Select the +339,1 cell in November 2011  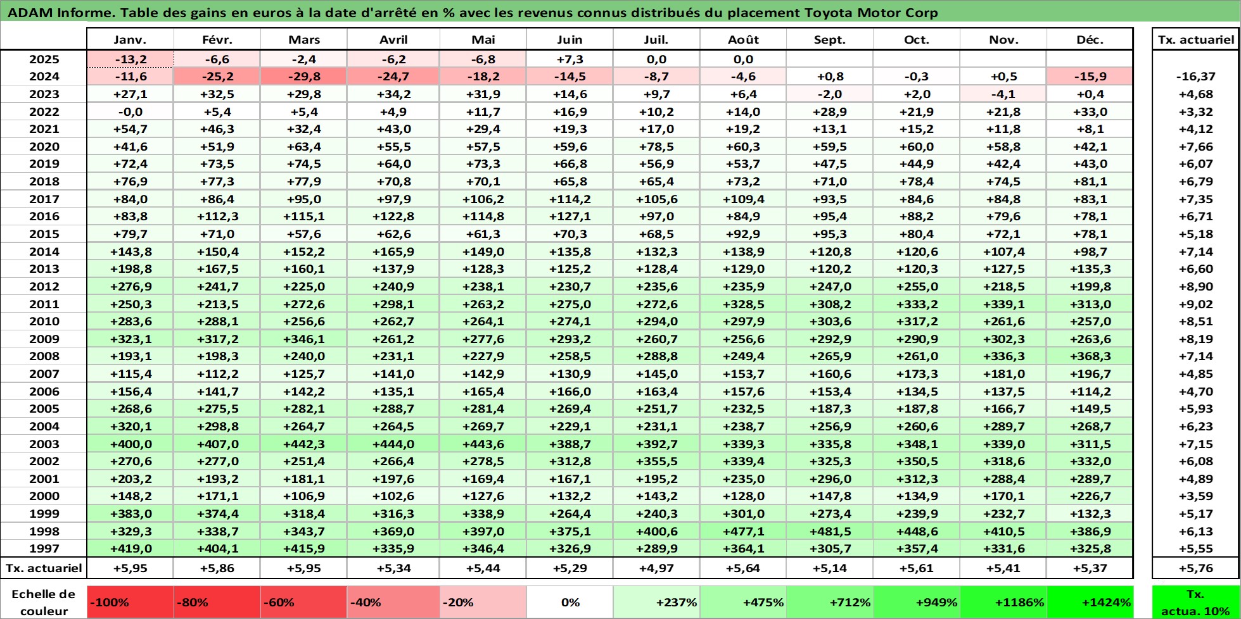pyautogui.click(x=1003, y=304)
